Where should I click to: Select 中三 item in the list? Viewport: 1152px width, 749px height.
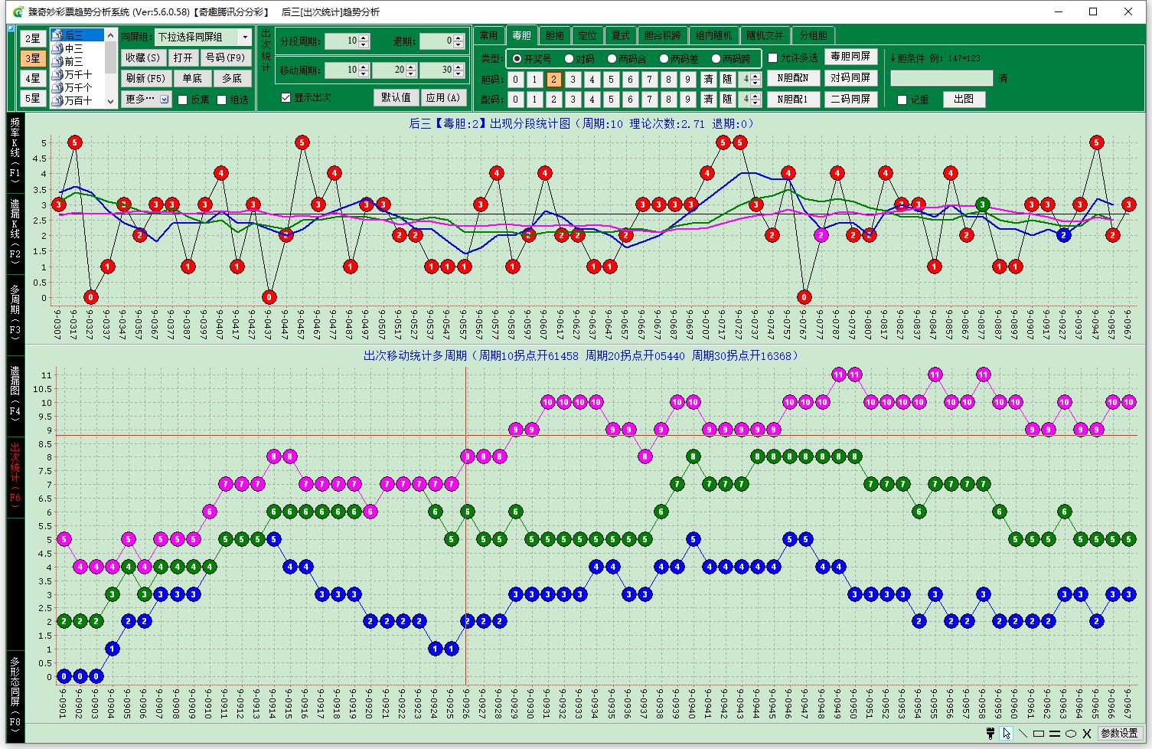pos(73,48)
